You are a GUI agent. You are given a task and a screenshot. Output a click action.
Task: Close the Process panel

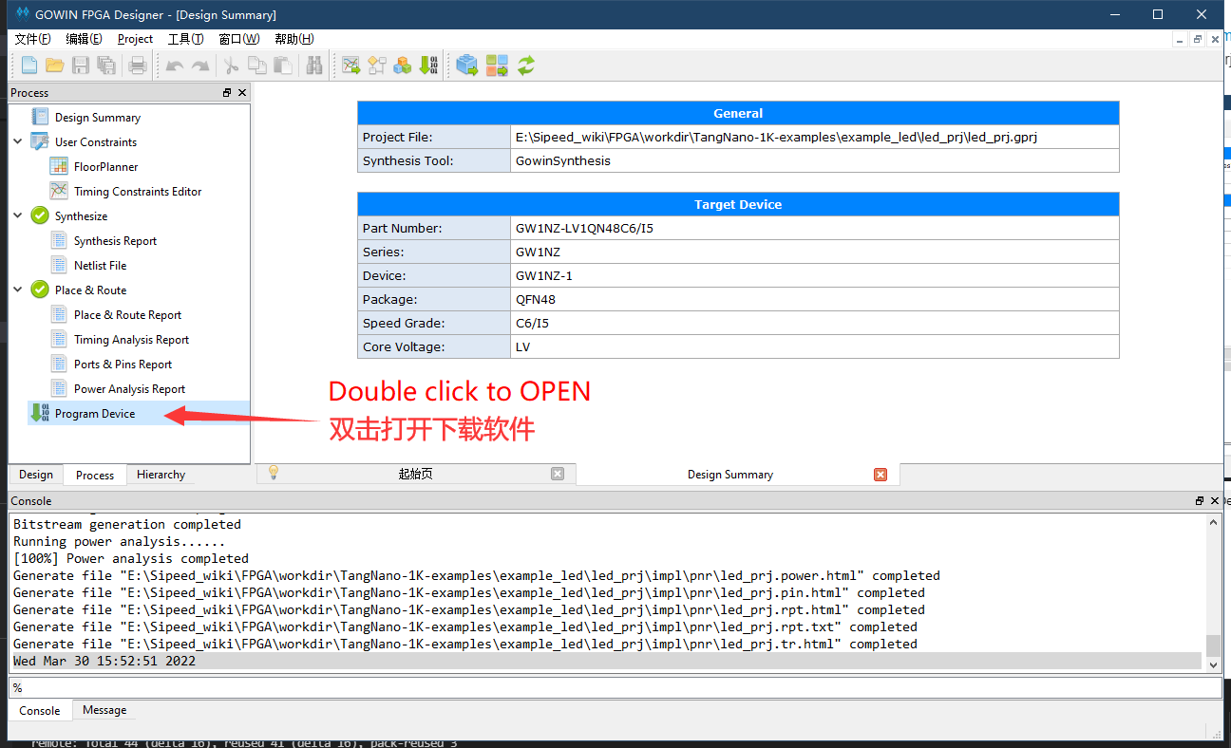[x=242, y=93]
